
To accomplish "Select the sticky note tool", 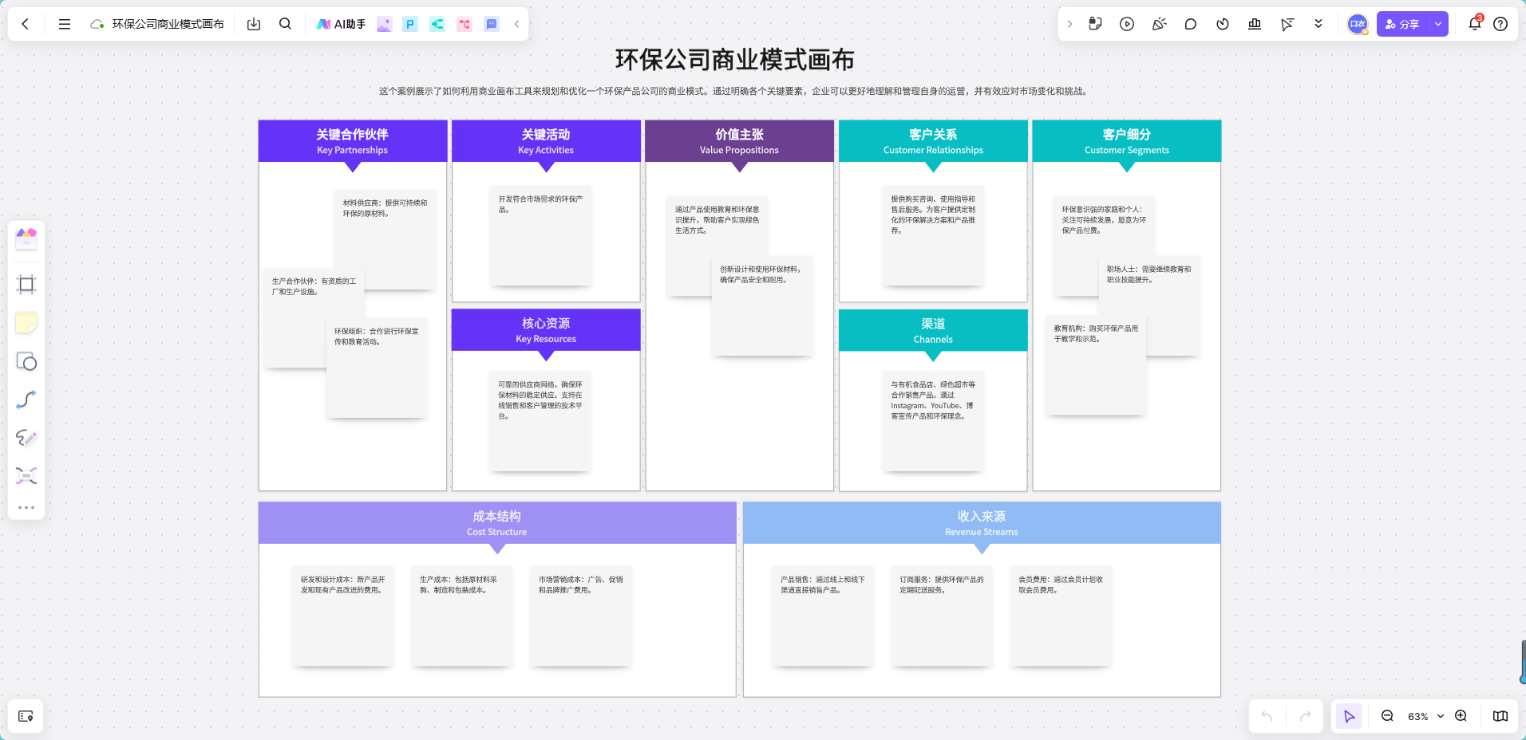I will tap(26, 323).
